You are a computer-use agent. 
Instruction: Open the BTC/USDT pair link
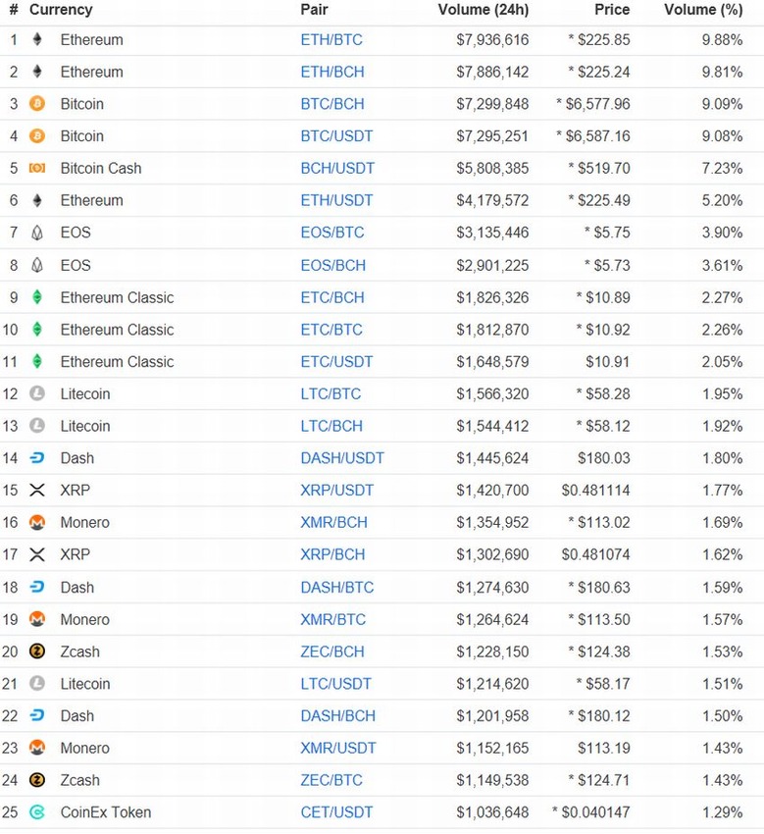pos(336,136)
